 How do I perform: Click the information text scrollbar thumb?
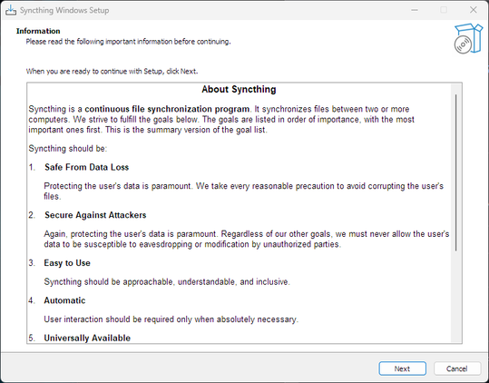[456, 172]
